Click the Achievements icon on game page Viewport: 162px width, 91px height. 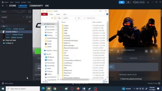[118, 51]
